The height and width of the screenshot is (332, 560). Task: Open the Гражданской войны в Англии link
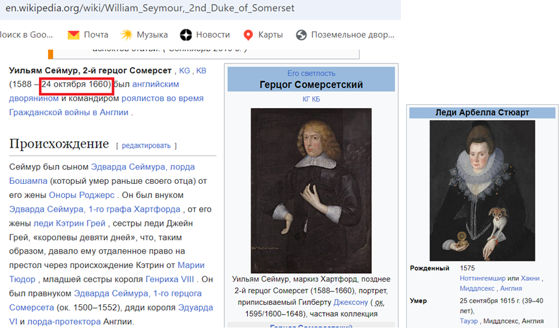click(x=69, y=112)
